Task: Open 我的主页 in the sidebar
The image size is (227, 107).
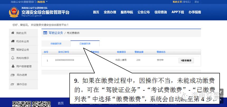Action: click(x=23, y=33)
